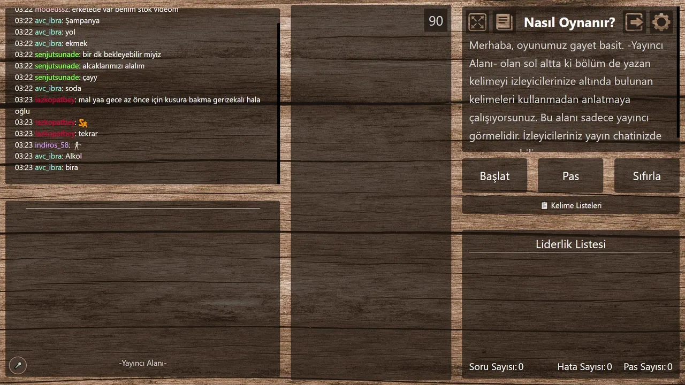Open the Kelime Listeleri button
Screen dimensions: 685x385
point(570,205)
